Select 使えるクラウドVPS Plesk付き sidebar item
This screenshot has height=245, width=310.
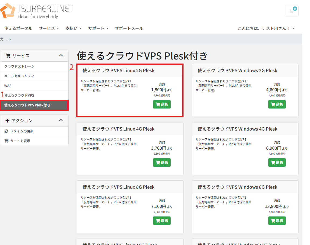34,105
